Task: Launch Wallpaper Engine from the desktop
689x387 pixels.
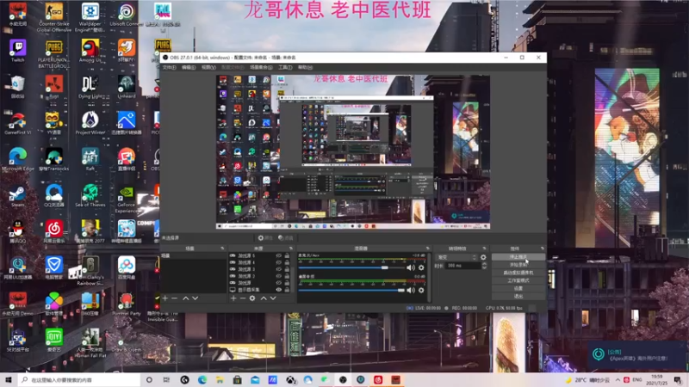Action: click(x=90, y=17)
